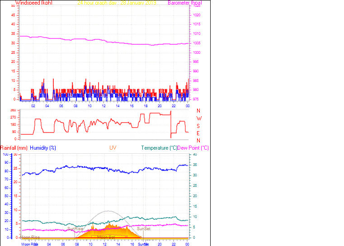Click the 14 hour tick on the bottom chart
The image size is (344, 246).
[118, 244]
